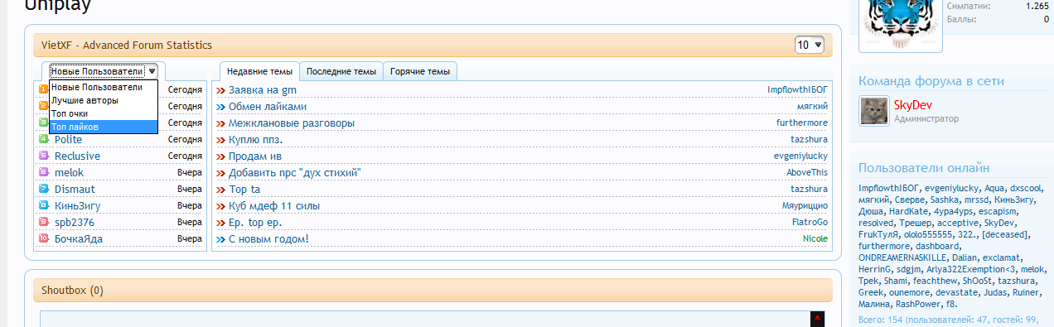Image resolution: width=1054 pixels, height=327 pixels.
Task: Open Polite user profile
Action: pos(68,139)
